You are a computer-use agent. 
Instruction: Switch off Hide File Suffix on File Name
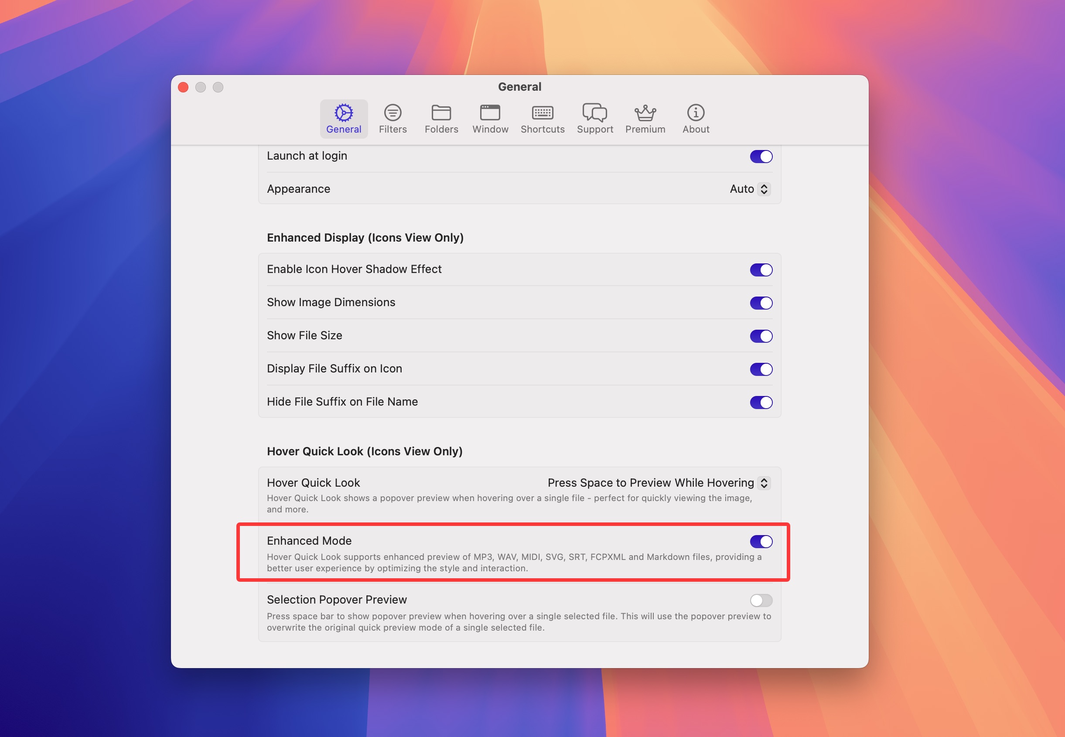coord(761,402)
